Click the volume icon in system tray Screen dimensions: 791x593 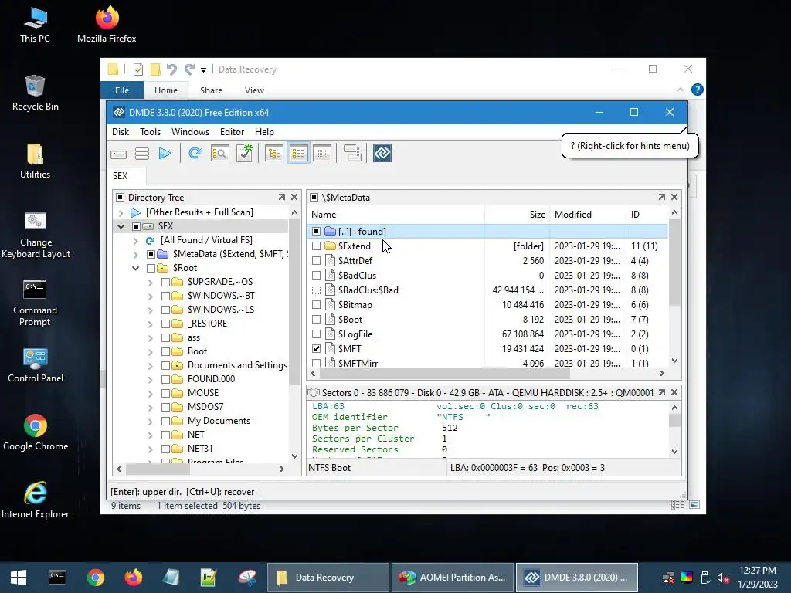tap(723, 578)
